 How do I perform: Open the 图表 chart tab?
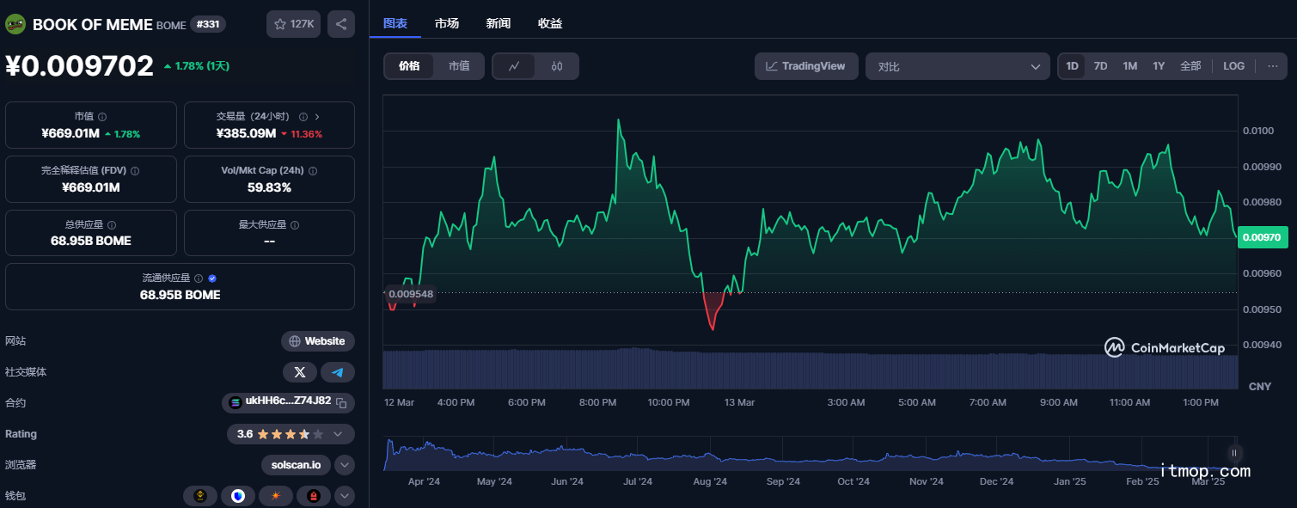click(395, 23)
